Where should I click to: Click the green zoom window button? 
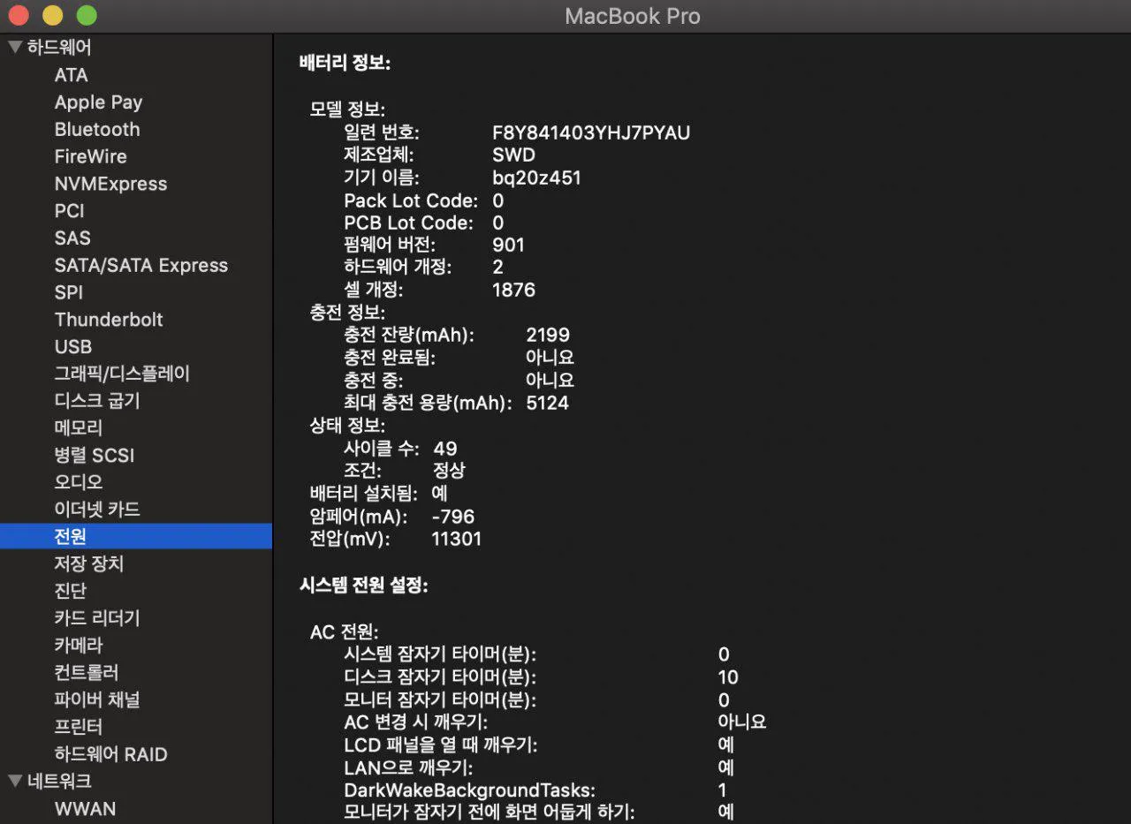pos(86,15)
